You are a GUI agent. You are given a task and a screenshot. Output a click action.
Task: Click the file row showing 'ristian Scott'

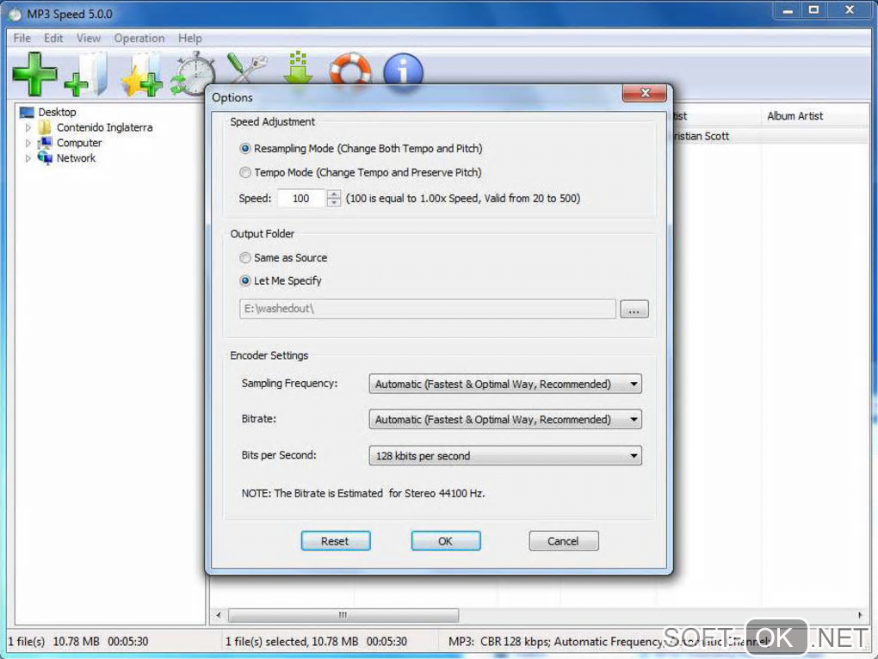[770, 136]
